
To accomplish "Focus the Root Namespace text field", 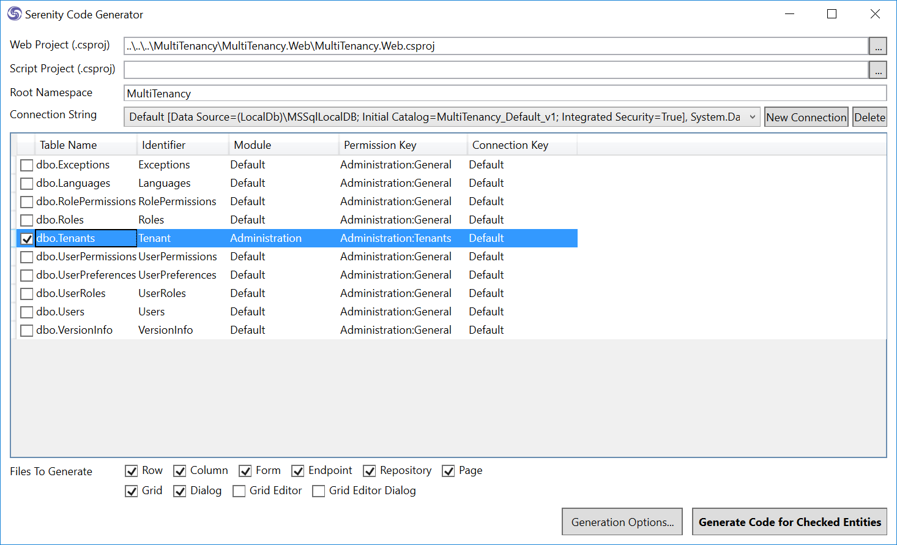I will (x=504, y=93).
